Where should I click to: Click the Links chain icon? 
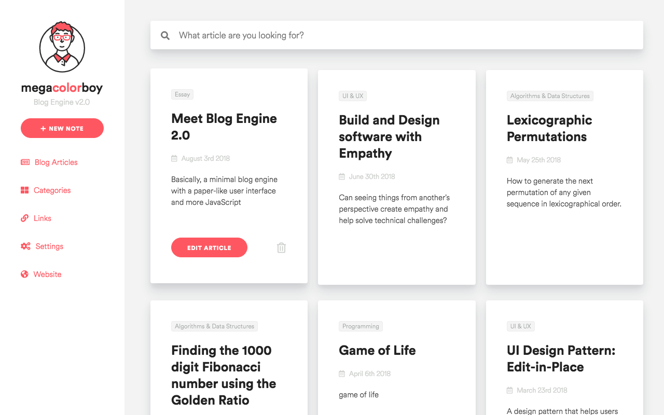(24, 218)
